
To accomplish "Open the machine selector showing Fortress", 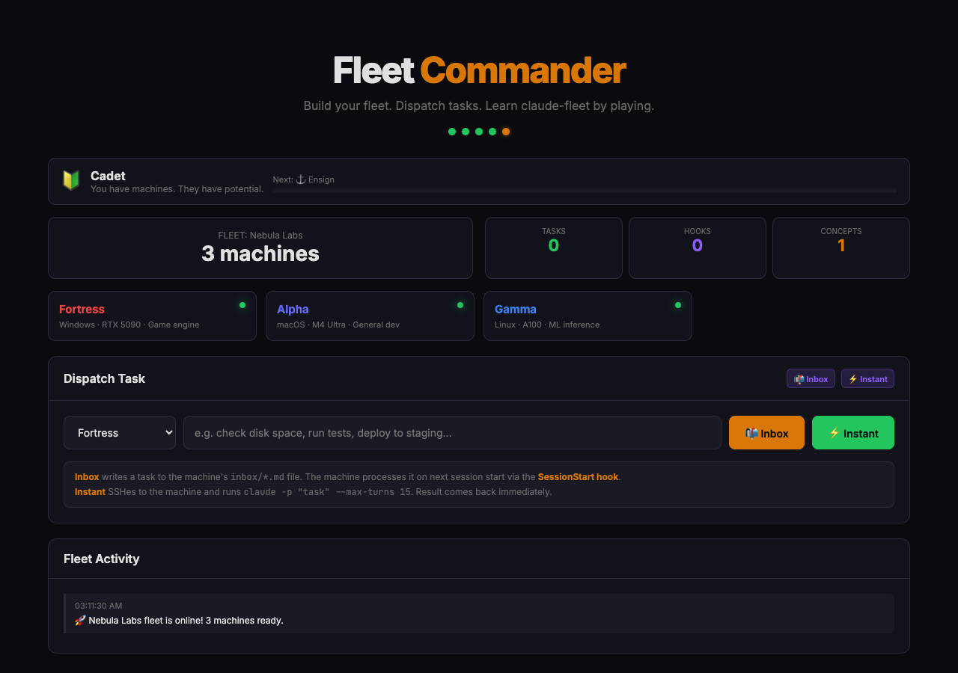I will click(119, 432).
